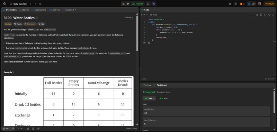Start the debugger with the bug icon
This screenshot has height=132, width=277.
(123, 4)
